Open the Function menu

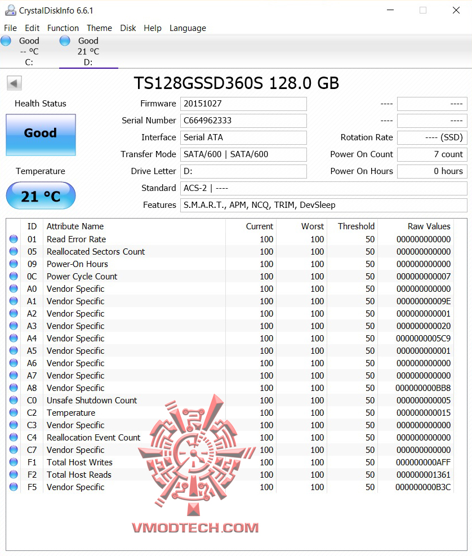63,28
